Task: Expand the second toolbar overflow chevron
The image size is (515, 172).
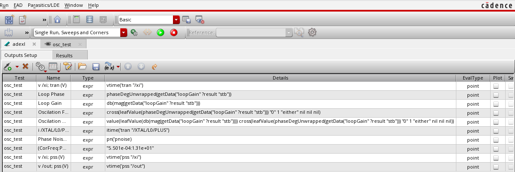Action: click(27, 33)
